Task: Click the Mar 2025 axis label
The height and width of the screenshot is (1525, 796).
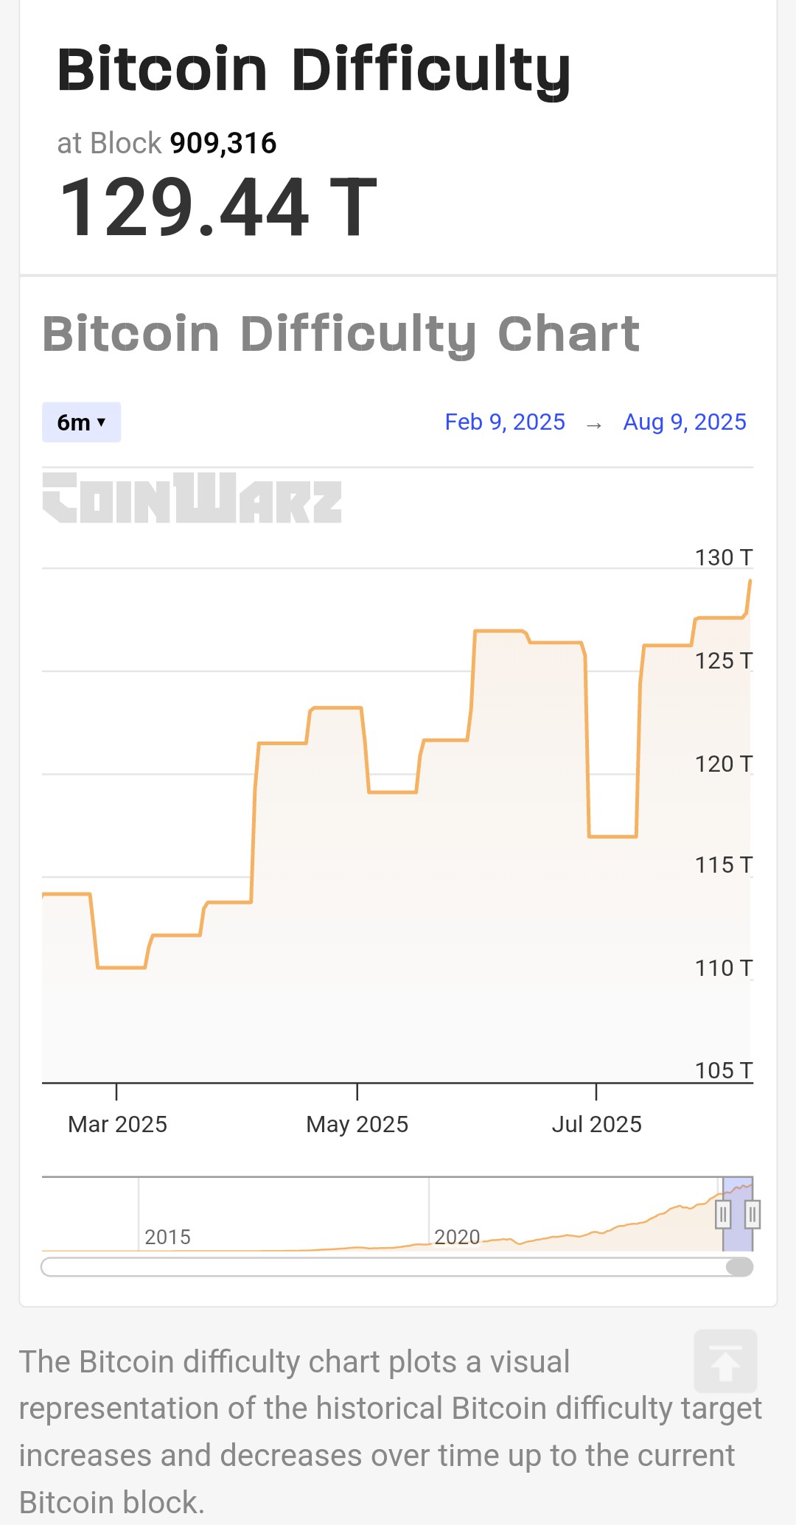Action: pyautogui.click(x=117, y=1124)
